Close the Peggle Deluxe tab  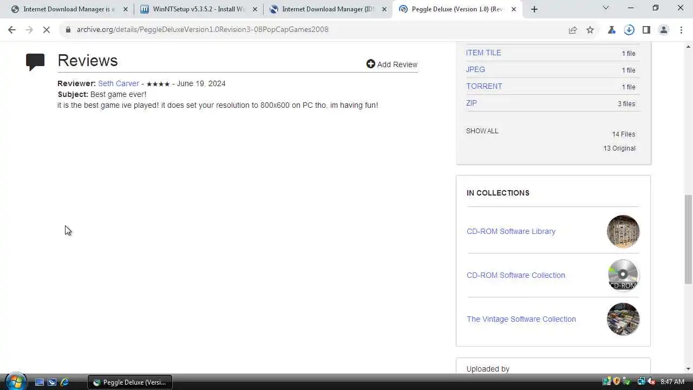tap(514, 9)
